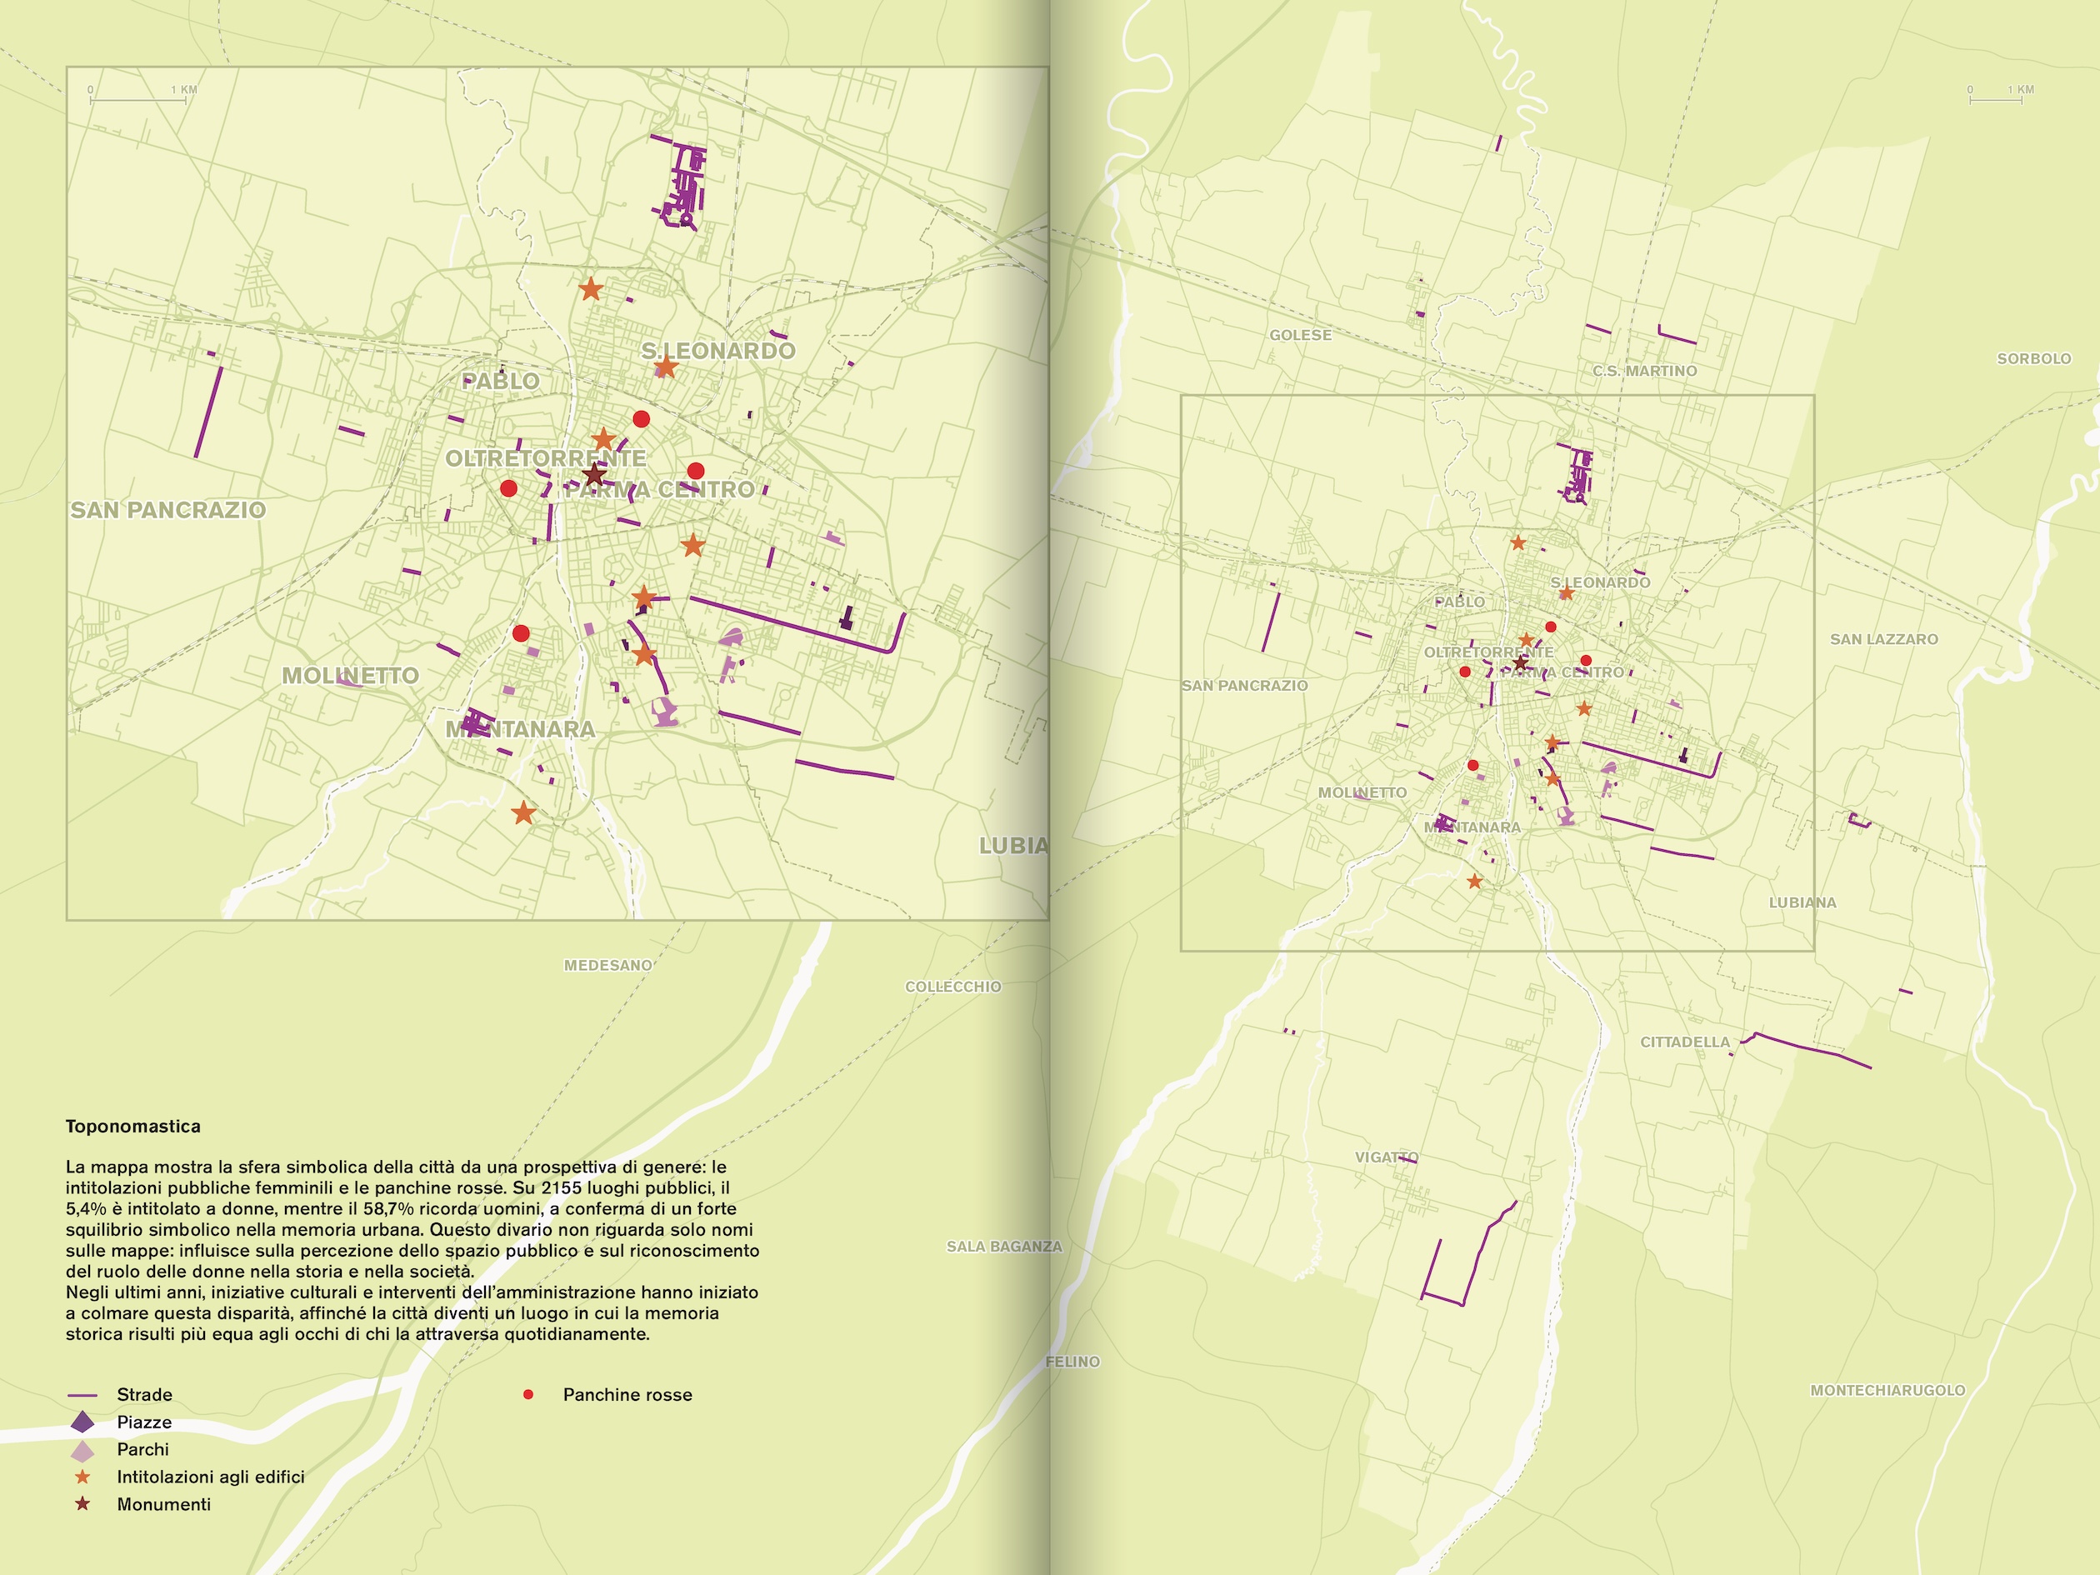This screenshot has height=1575, width=2100.
Task: Click the pink Parchi diamond legend icon
Action: tap(82, 1450)
